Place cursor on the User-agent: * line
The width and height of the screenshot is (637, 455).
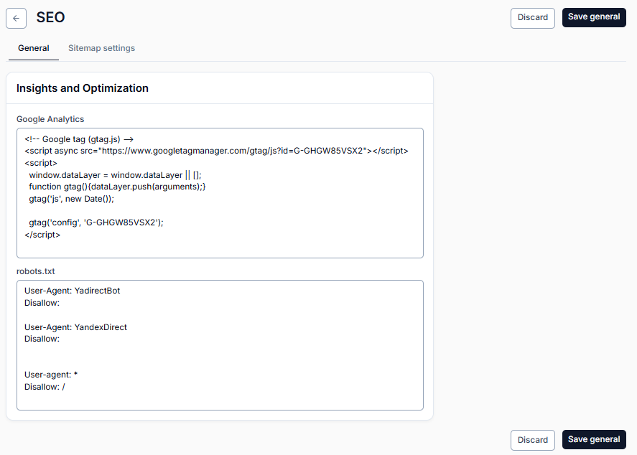(x=51, y=375)
